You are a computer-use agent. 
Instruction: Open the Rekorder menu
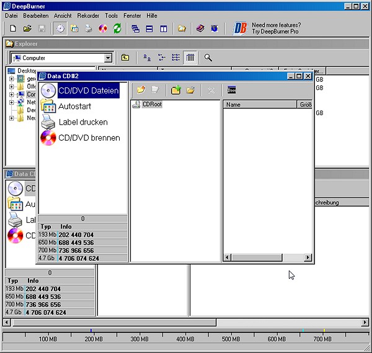pos(88,15)
